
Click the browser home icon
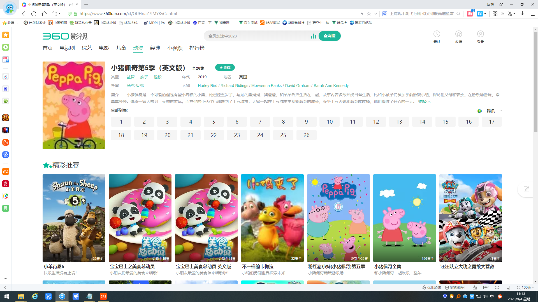(44, 14)
